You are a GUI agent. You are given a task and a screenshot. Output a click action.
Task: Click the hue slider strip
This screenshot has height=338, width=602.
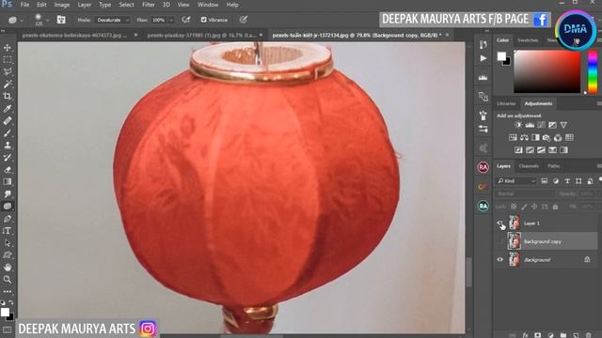point(593,71)
